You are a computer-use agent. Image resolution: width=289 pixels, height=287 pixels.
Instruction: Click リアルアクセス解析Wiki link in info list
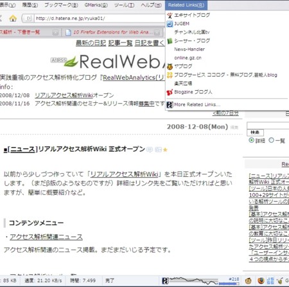click(64, 95)
